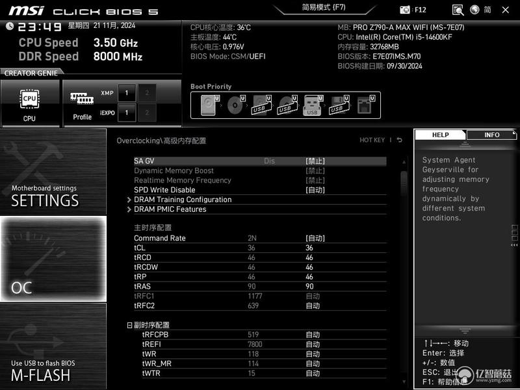The height and width of the screenshot is (390, 520).
Task: Open M-FLASH BIOS flashing menu
Action: [x=53, y=346]
